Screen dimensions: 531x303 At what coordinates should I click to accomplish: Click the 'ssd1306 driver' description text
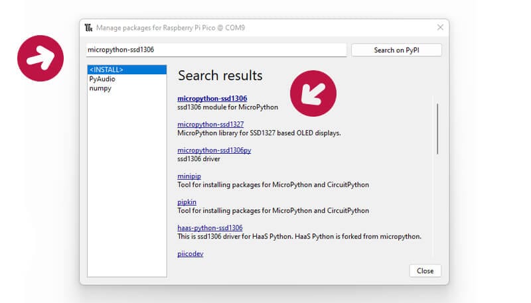pyautogui.click(x=198, y=159)
